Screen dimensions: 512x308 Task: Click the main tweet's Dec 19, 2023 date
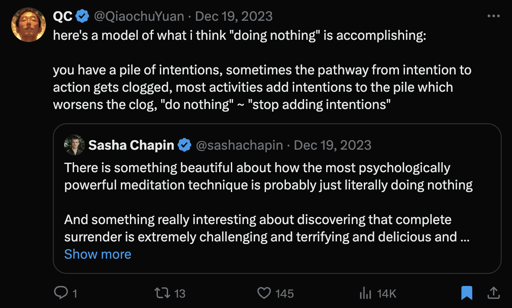click(234, 16)
